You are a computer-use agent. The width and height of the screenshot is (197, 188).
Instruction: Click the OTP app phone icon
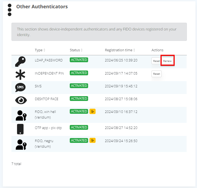[20, 129]
